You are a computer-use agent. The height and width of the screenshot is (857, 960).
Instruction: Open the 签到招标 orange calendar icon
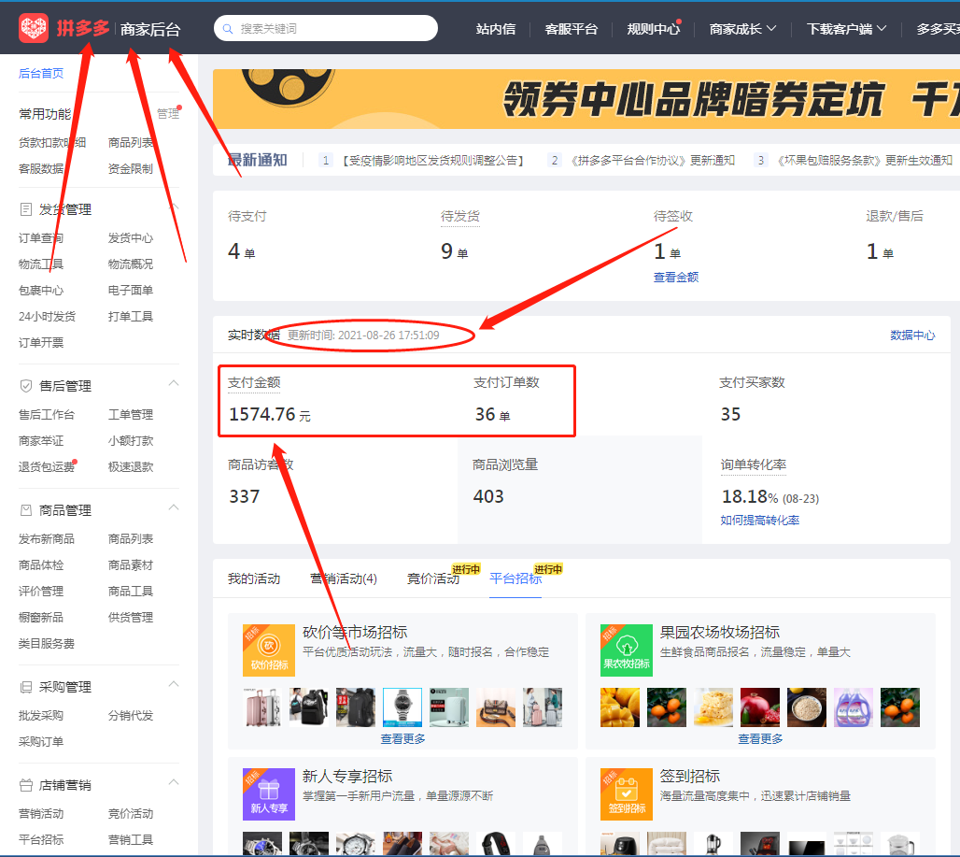coord(627,793)
